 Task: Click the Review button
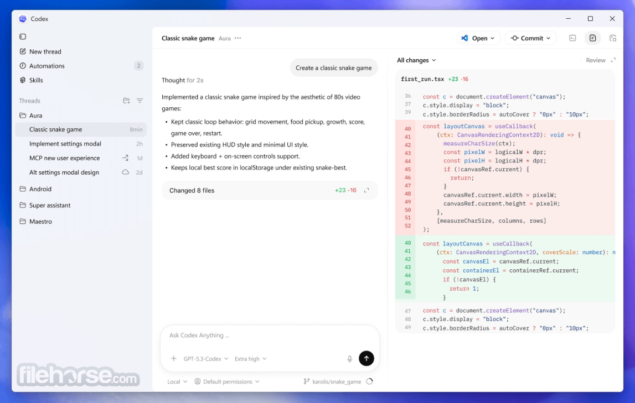[x=595, y=60]
